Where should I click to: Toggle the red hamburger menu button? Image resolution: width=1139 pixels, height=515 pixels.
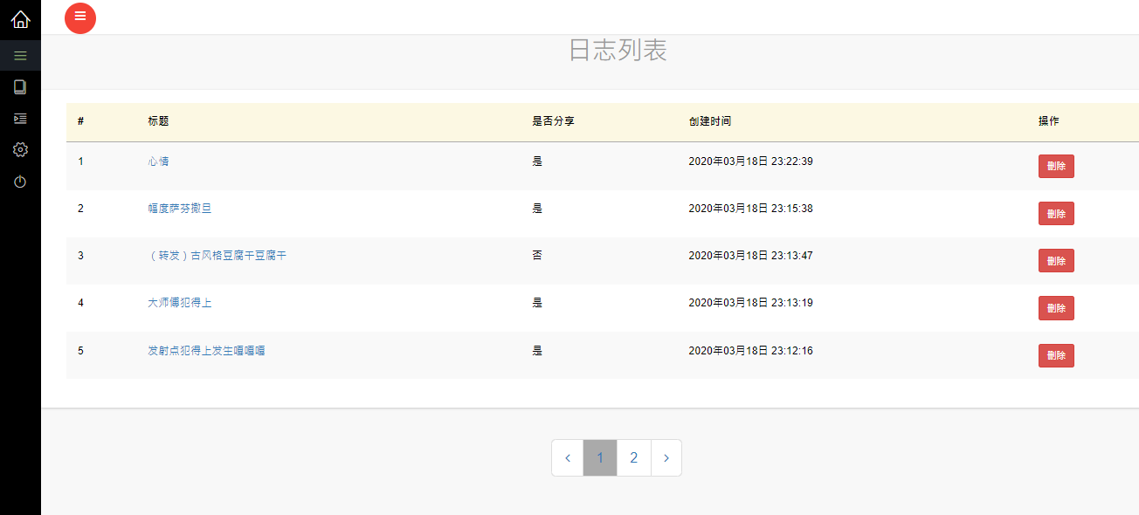click(80, 17)
